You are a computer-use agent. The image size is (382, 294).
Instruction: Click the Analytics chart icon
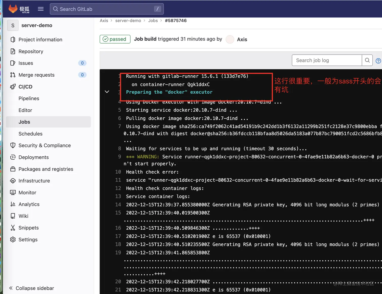click(13, 204)
